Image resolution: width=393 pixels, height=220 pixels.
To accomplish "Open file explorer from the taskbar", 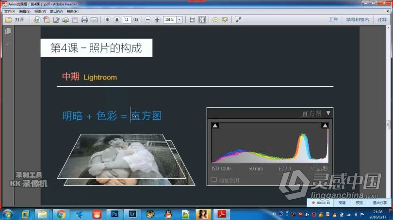I will click(x=43, y=214).
